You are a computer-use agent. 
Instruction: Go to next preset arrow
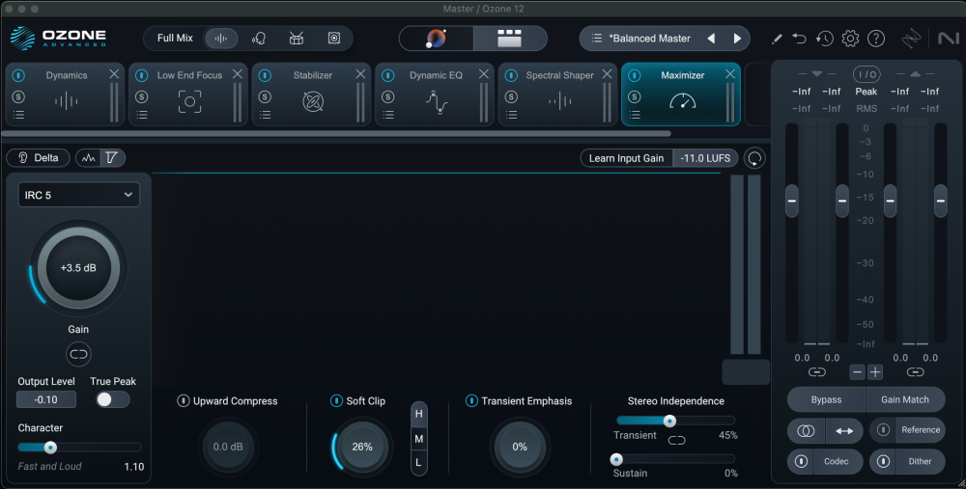coord(737,39)
